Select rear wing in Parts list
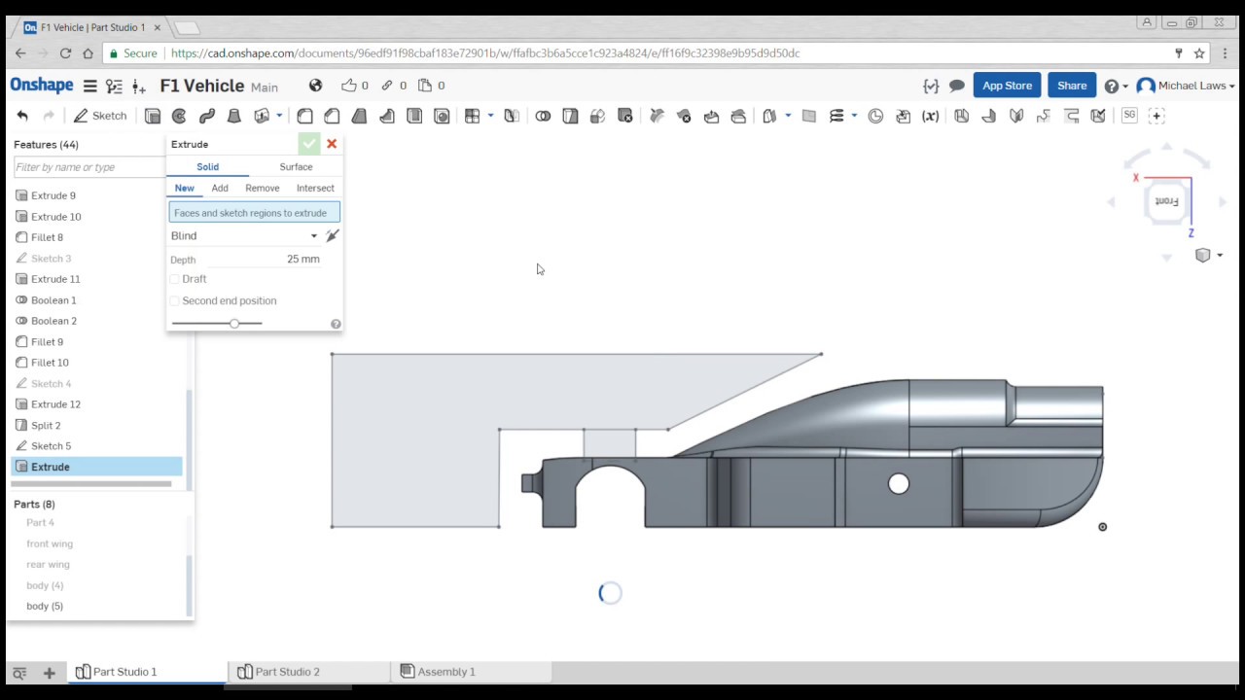The height and width of the screenshot is (700, 1245). (48, 564)
